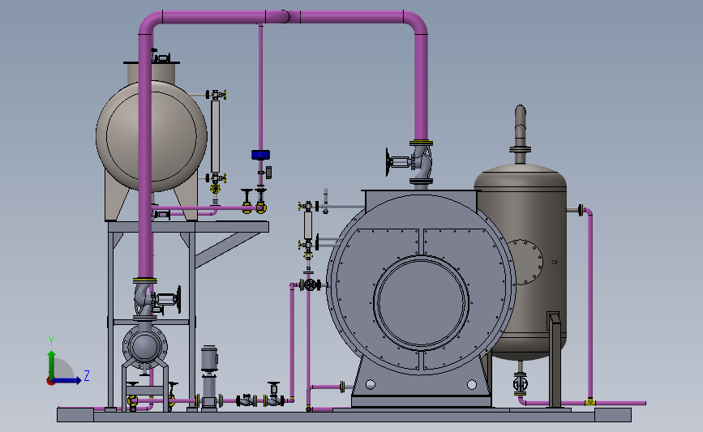Select the bolted manhole cover on the vertical vessel
Screen dimensions: 703x432
click(x=525, y=262)
